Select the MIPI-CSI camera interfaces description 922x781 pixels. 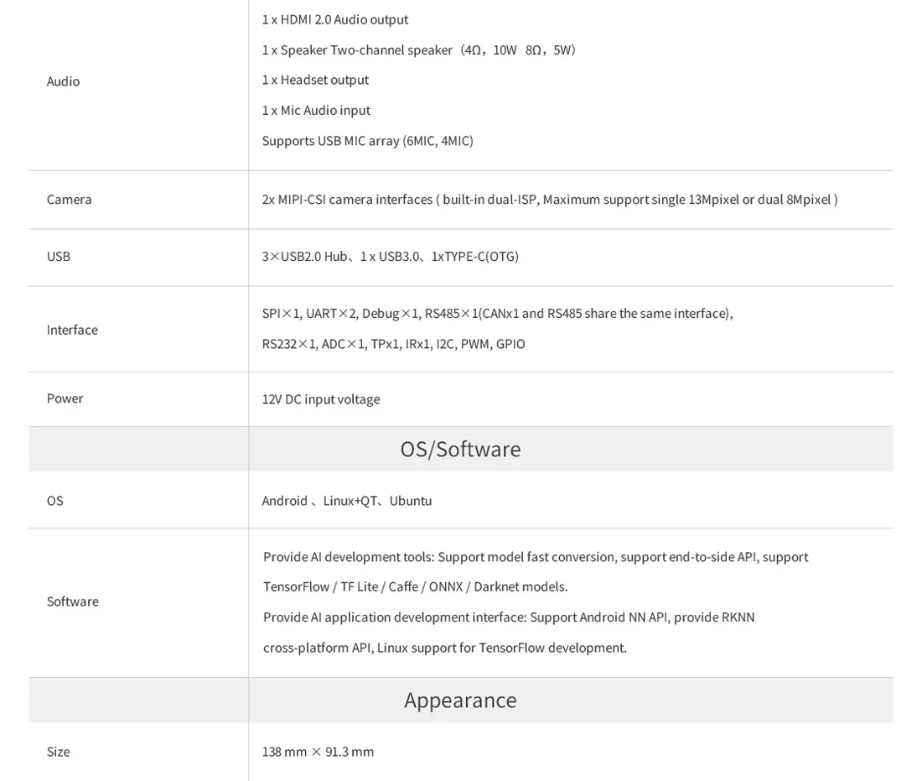[549, 200]
